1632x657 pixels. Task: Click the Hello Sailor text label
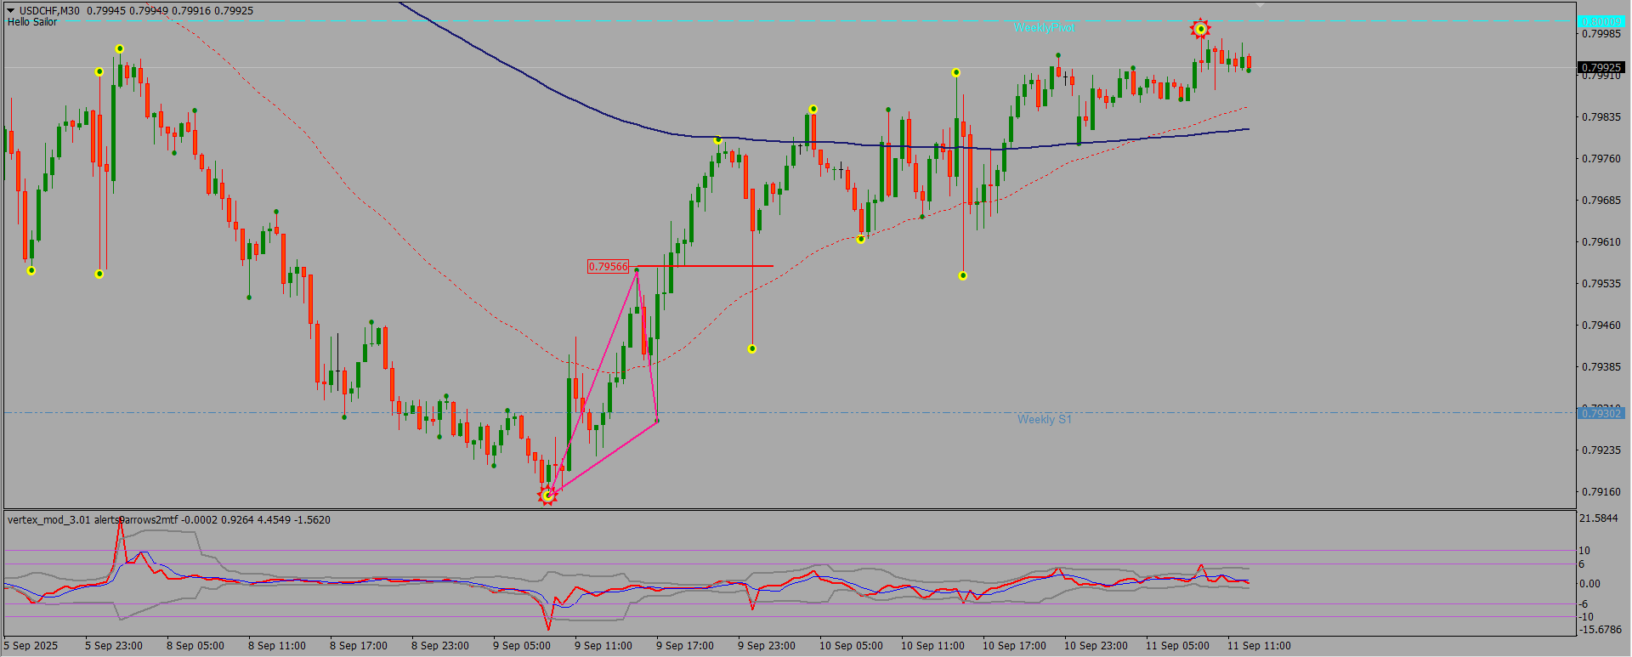tap(32, 22)
